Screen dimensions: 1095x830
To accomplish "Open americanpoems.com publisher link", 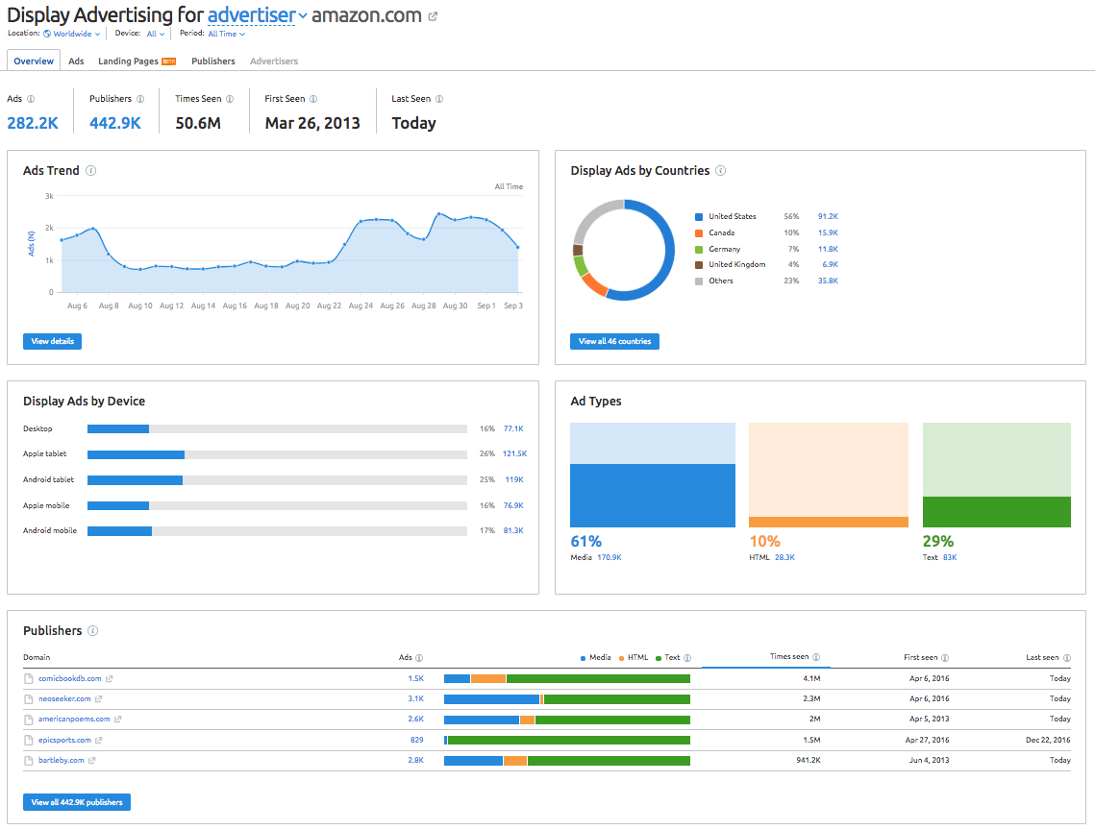I will [74, 719].
